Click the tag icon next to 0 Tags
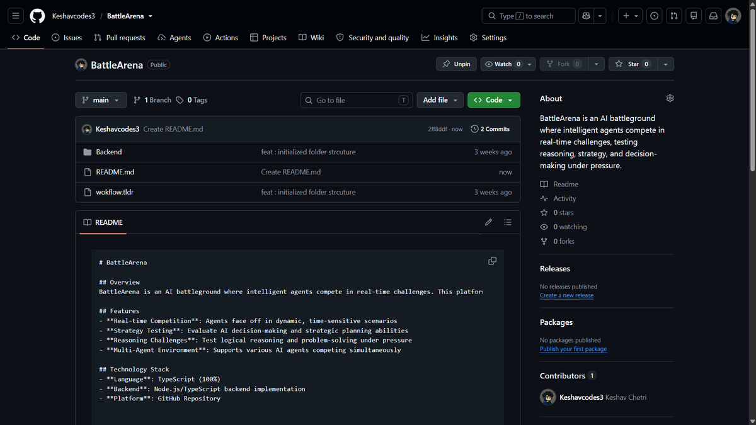This screenshot has height=425, width=756. click(x=180, y=100)
